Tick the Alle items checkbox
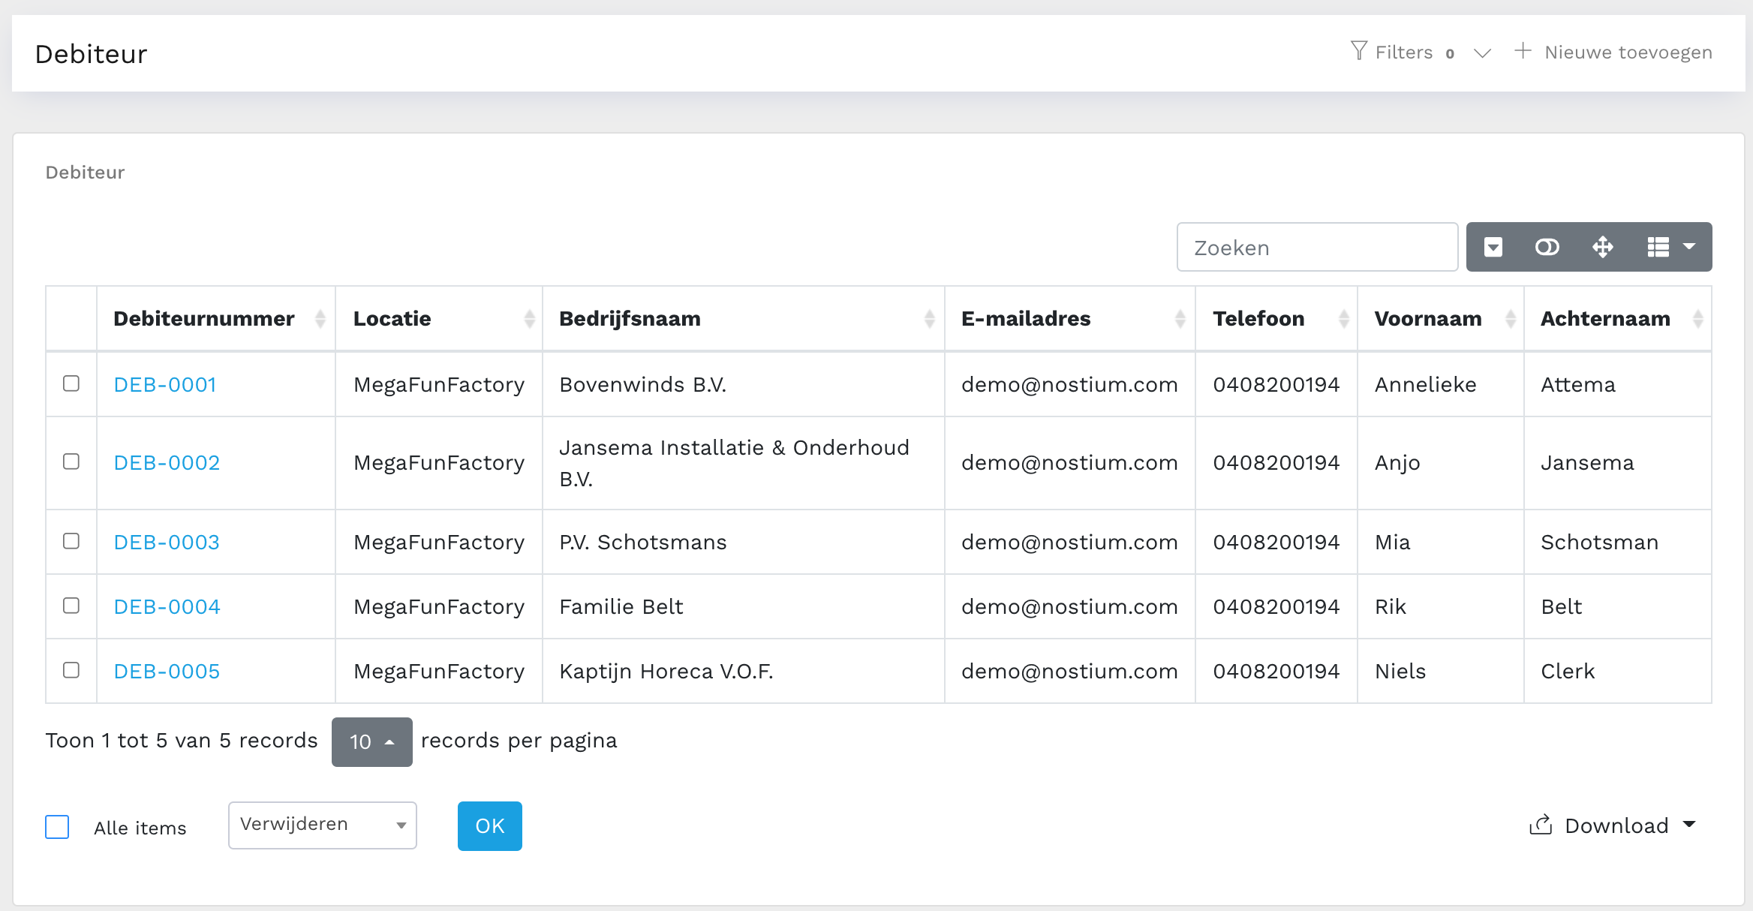This screenshot has height=911, width=1753. 58,827
